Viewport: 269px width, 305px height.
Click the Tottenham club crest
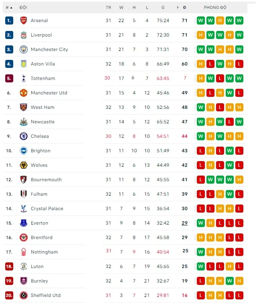pos(23,78)
